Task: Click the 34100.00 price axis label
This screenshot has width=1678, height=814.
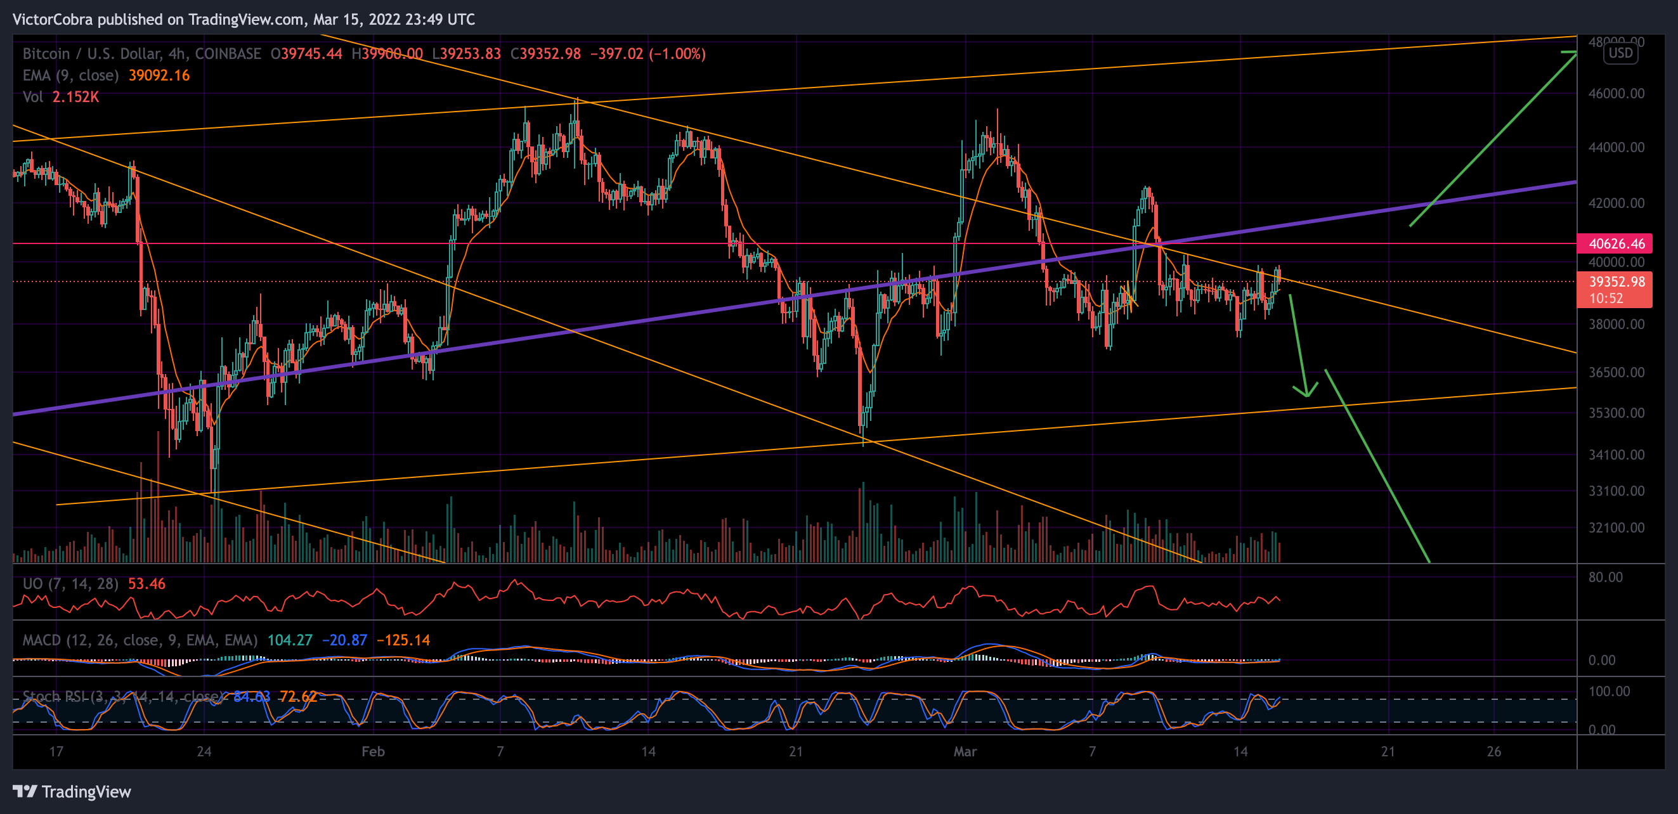Action: (1616, 455)
